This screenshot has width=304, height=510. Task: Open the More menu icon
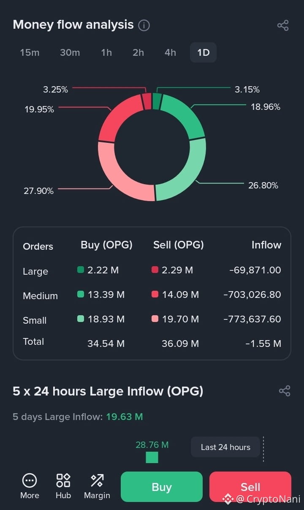tap(30, 480)
